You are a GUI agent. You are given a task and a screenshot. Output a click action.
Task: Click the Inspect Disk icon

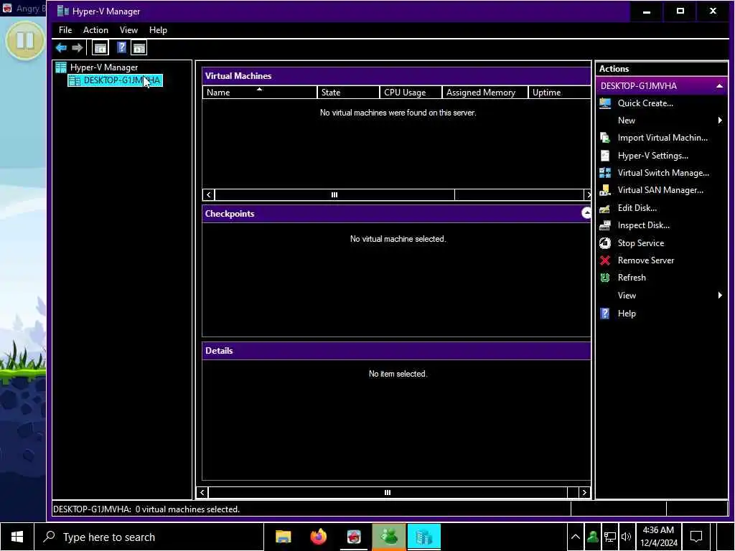[x=605, y=225]
